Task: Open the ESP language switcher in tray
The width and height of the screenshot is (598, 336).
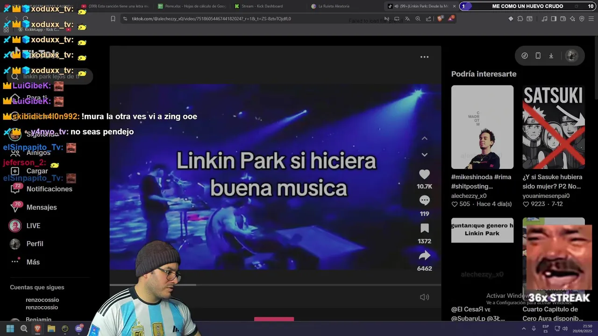Action: 545,329
